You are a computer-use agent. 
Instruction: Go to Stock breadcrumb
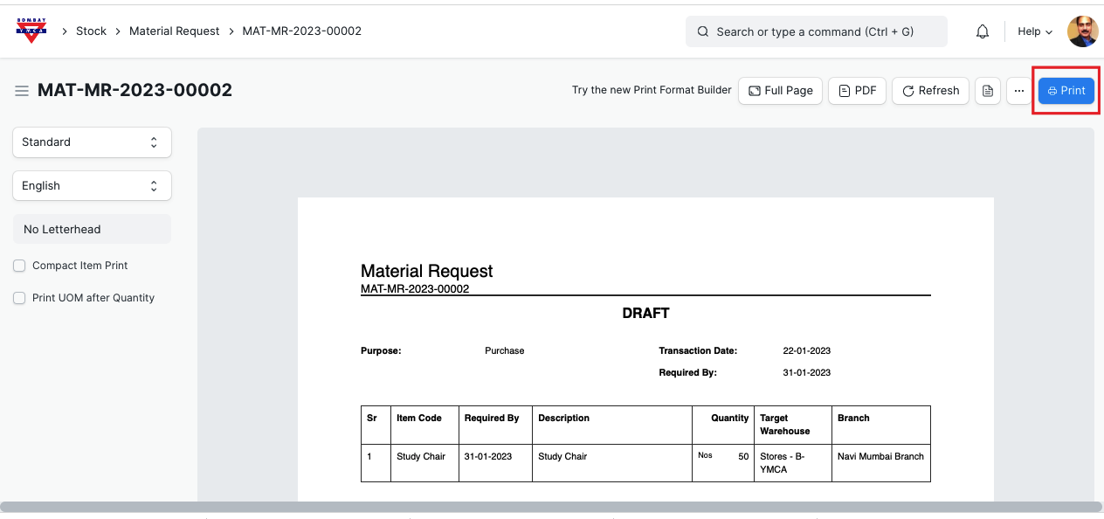[x=91, y=31]
